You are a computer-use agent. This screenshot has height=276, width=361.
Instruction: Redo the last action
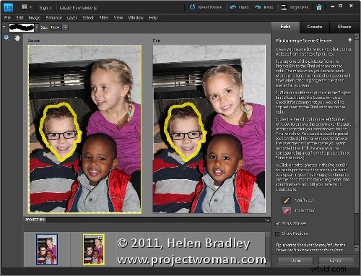(x=264, y=7)
